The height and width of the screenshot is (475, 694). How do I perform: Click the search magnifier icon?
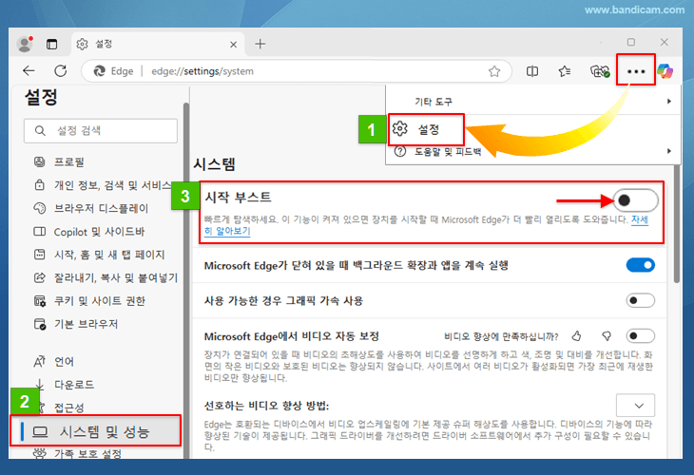point(40,130)
